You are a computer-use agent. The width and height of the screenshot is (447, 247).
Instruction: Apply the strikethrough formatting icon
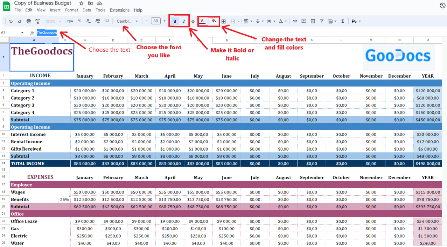click(x=193, y=21)
